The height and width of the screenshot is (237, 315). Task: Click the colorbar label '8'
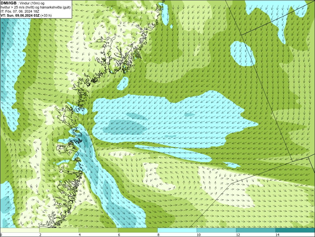158,235
